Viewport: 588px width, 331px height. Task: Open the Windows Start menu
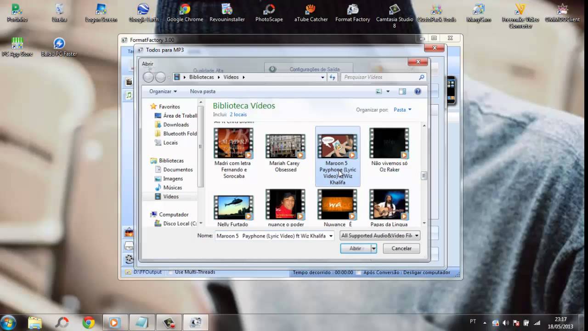(x=9, y=322)
